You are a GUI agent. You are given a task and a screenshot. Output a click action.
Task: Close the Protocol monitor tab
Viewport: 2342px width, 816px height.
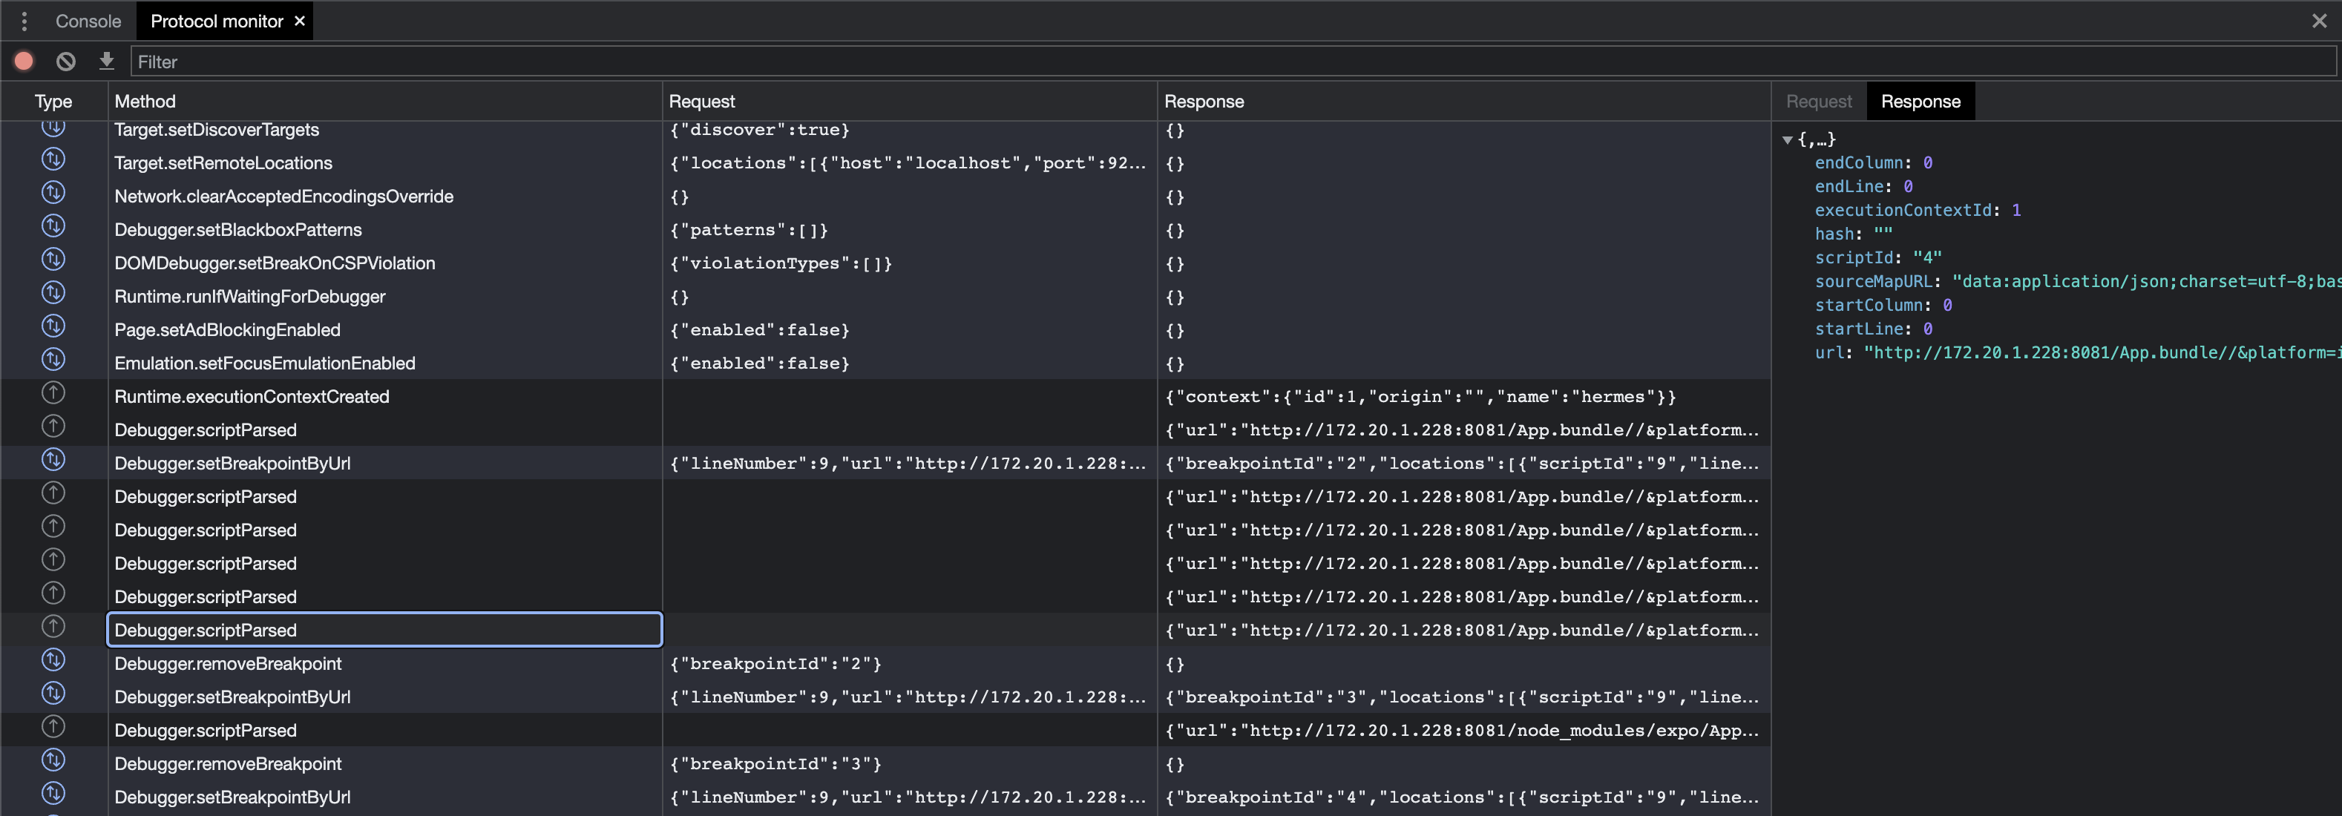pyautogui.click(x=300, y=21)
